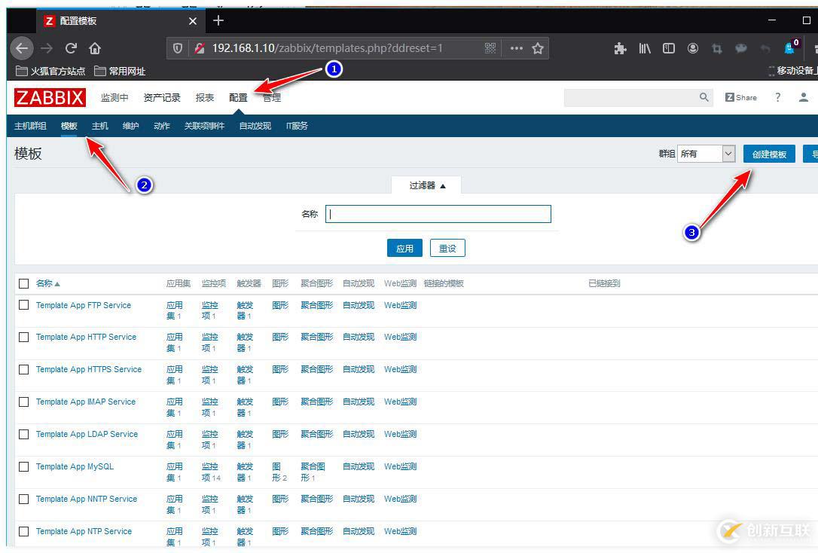Switch to the 维护 submenu tab
Viewport: 818px width, 553px height.
130,126
